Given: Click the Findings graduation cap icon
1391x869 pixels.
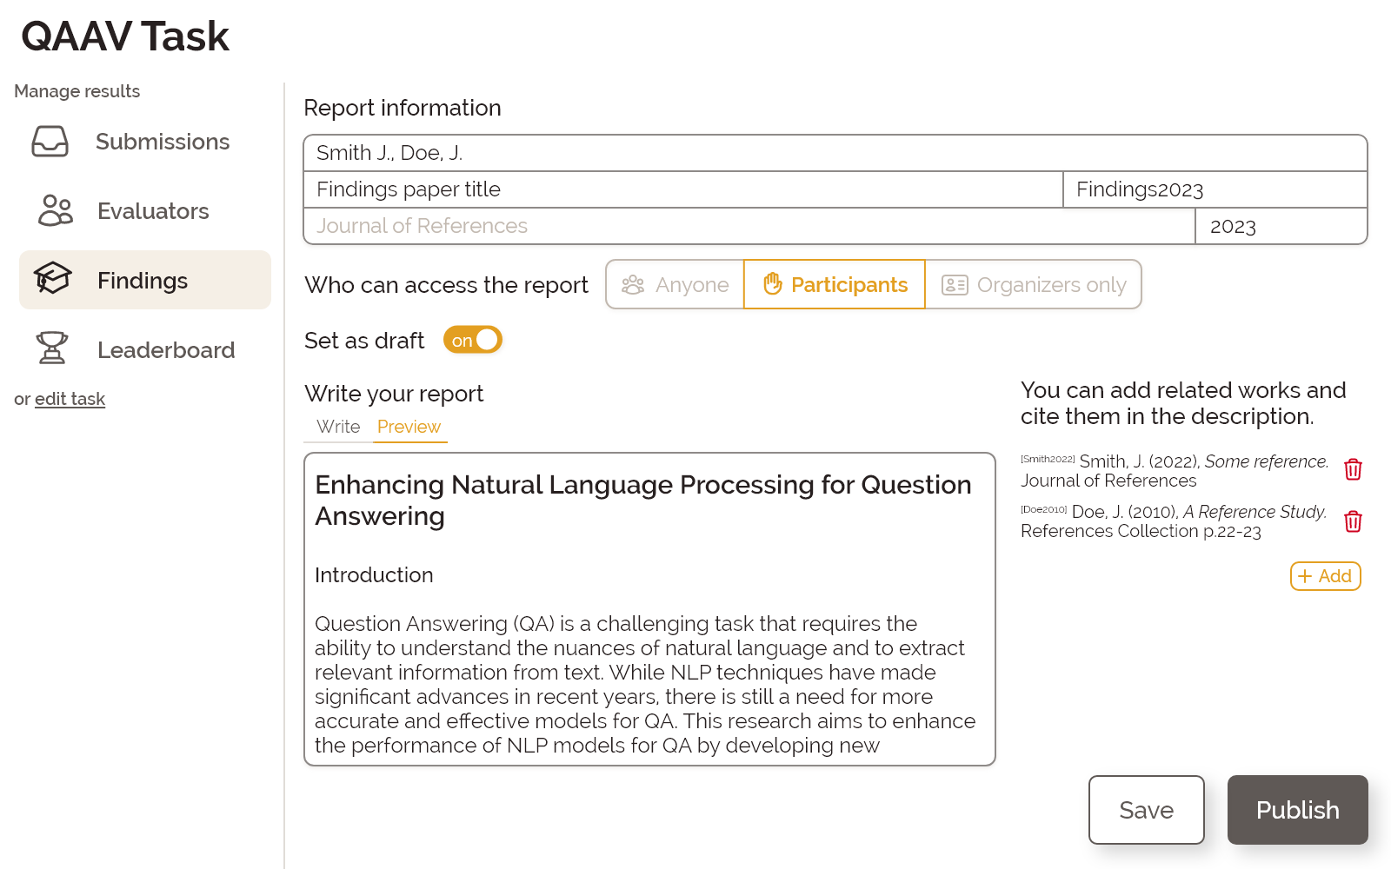Looking at the screenshot, I should coord(52,279).
